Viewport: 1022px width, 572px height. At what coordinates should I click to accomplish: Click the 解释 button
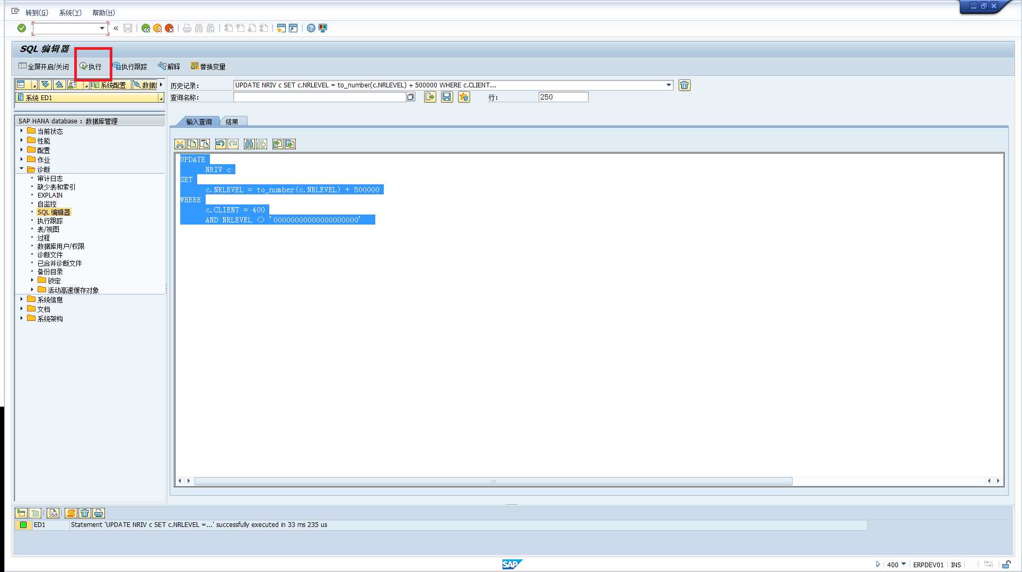[x=169, y=67]
